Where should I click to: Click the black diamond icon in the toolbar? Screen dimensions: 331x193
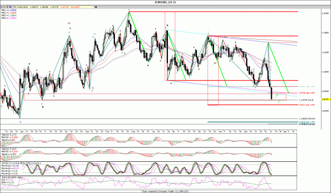tap(96, 7)
